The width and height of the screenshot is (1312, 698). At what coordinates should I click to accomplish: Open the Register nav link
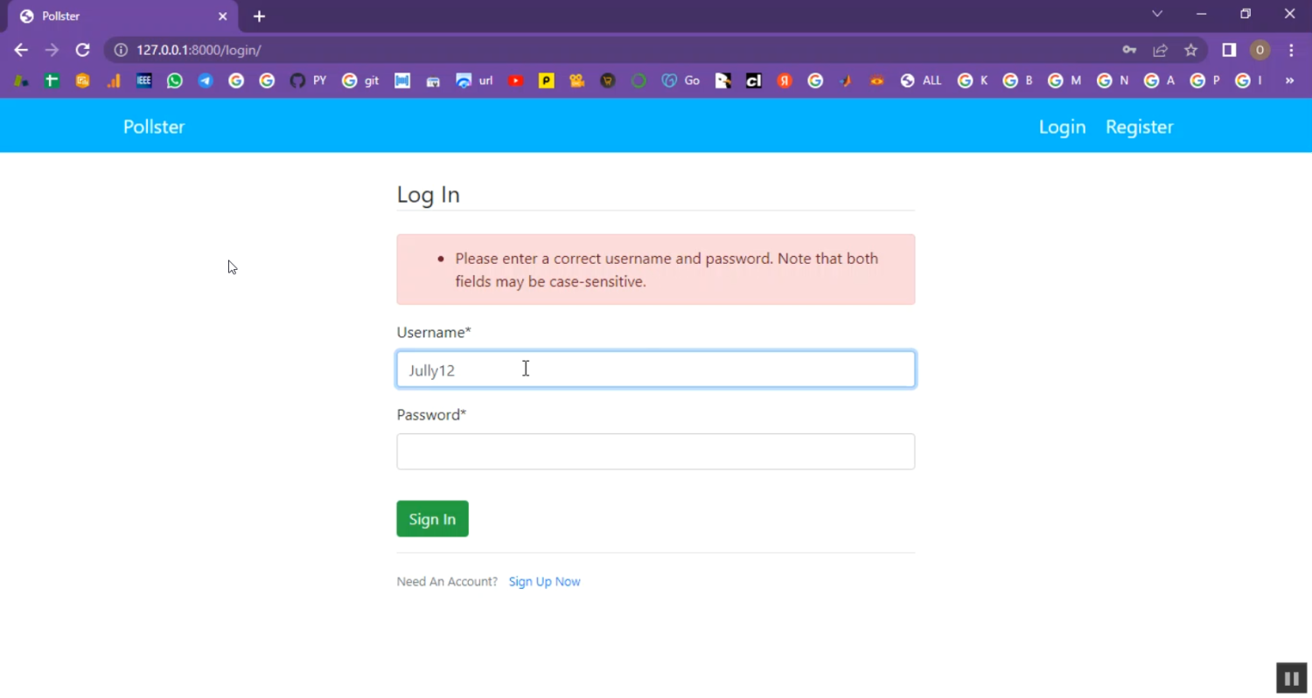[x=1139, y=127]
